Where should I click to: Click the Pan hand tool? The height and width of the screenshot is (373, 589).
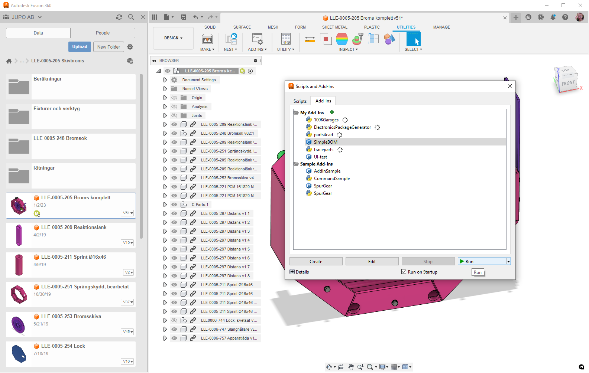pyautogui.click(x=351, y=367)
